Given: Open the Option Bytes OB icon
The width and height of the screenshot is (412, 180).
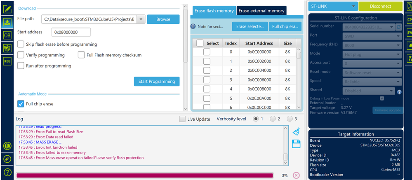Looking at the screenshot, I should (7, 35).
